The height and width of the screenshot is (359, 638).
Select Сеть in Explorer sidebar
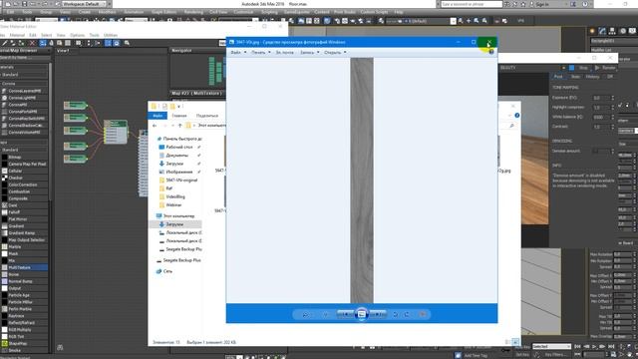tap(167, 271)
